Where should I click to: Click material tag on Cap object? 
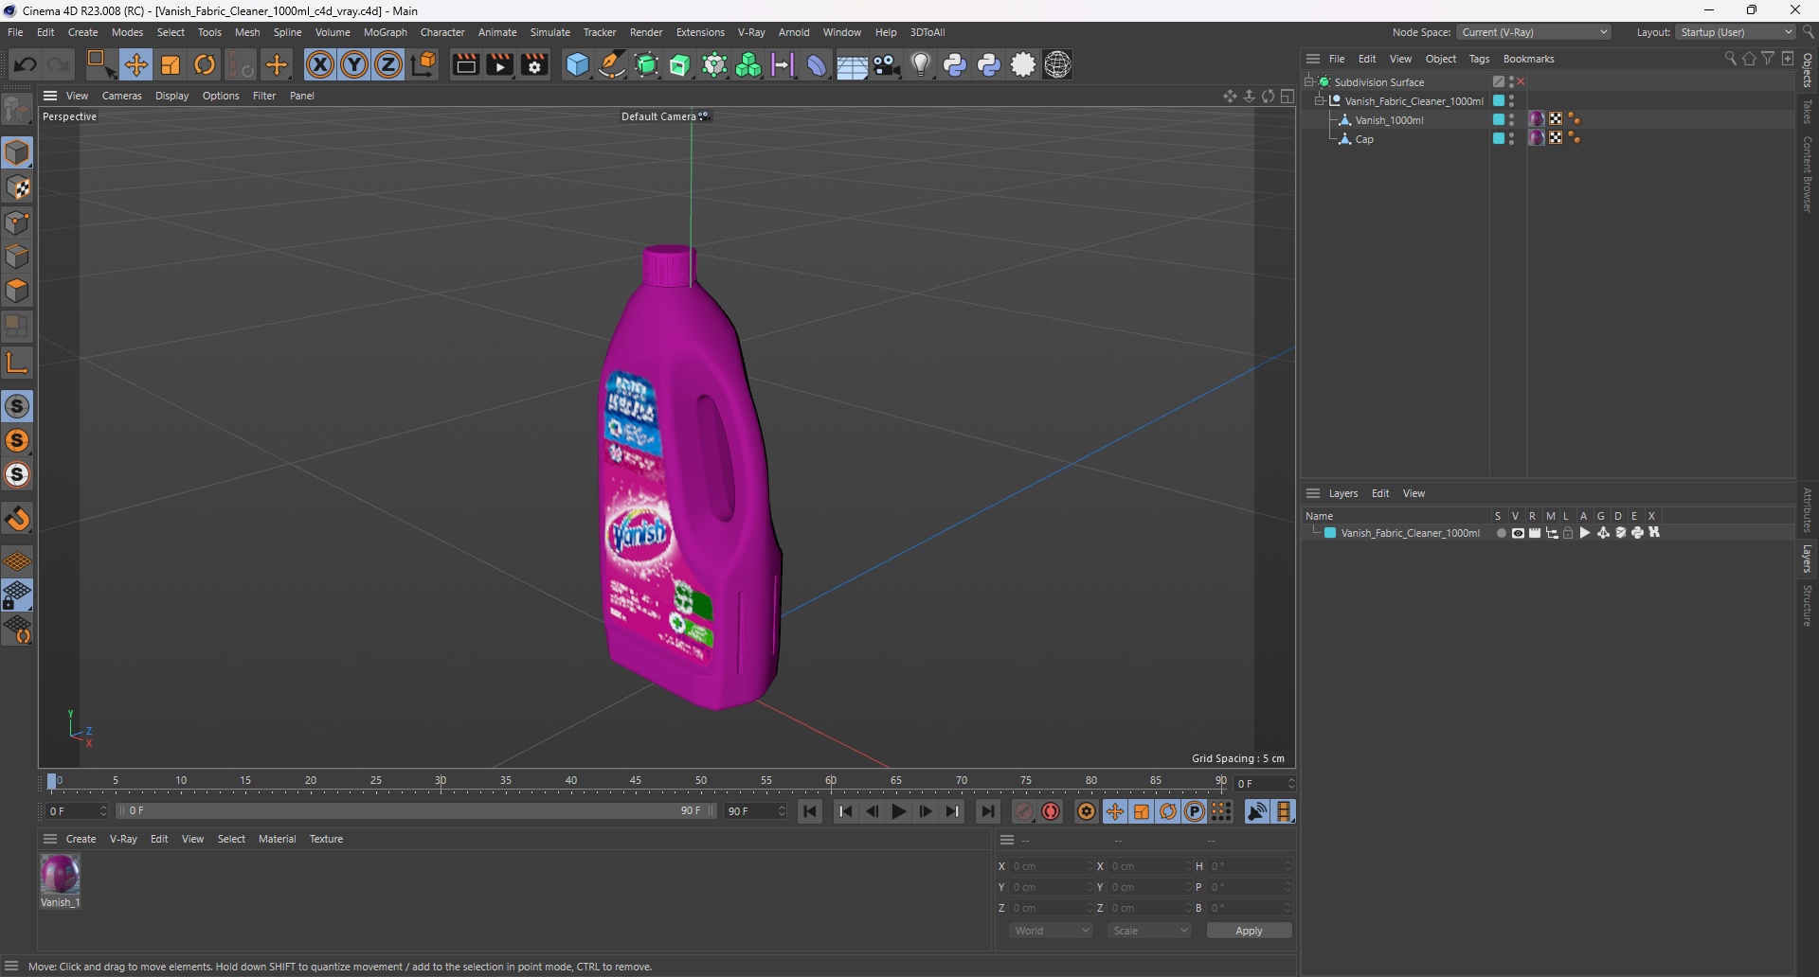[x=1537, y=138]
